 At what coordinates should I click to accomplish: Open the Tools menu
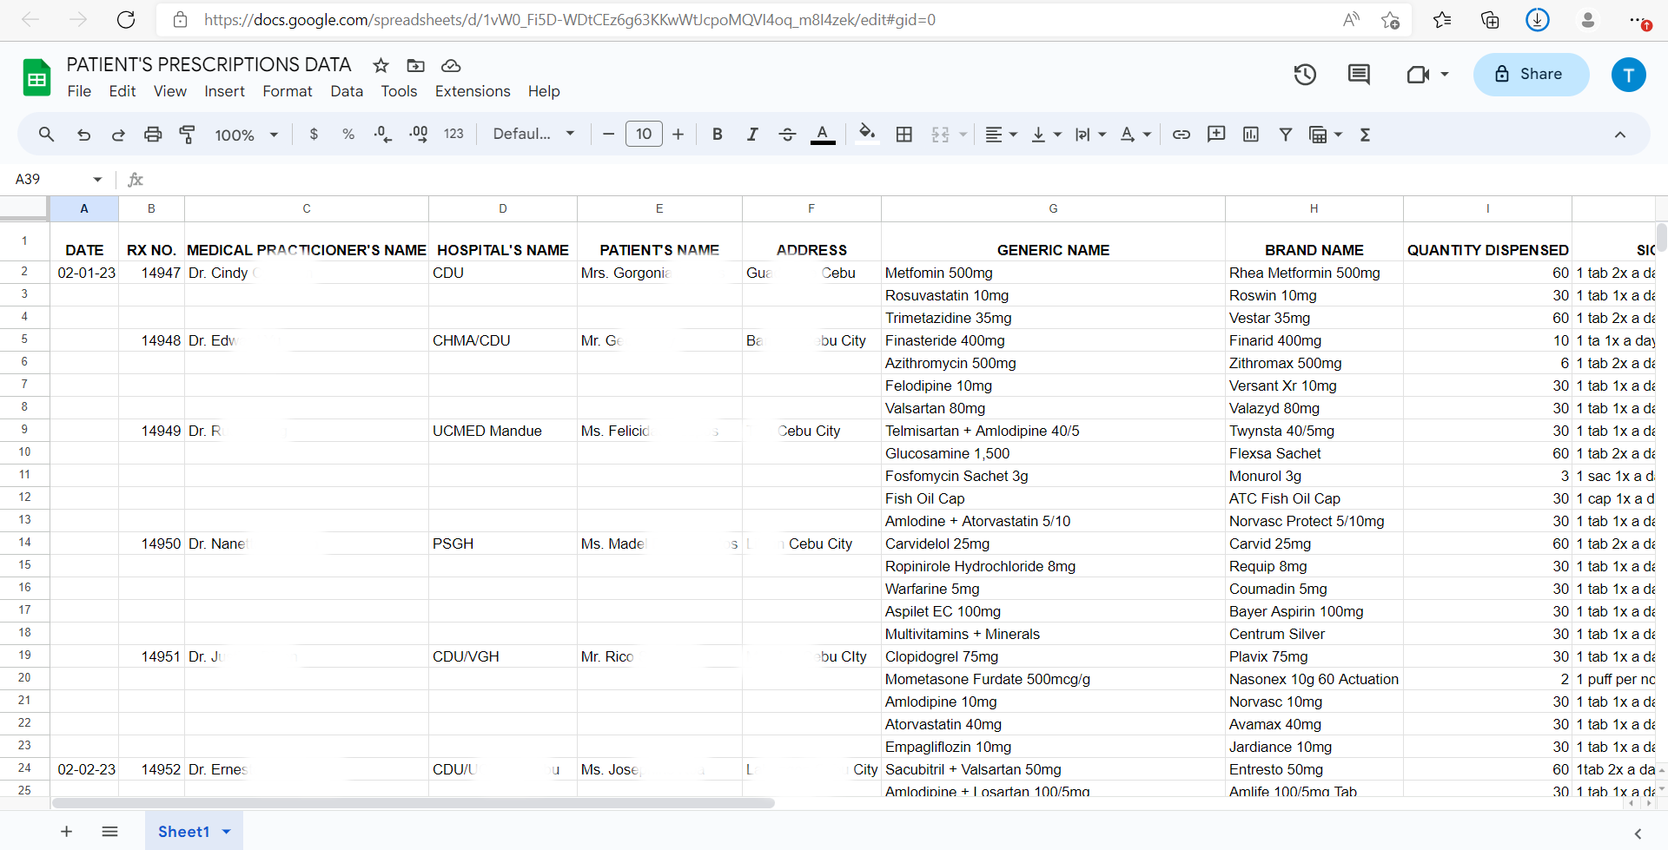399,91
